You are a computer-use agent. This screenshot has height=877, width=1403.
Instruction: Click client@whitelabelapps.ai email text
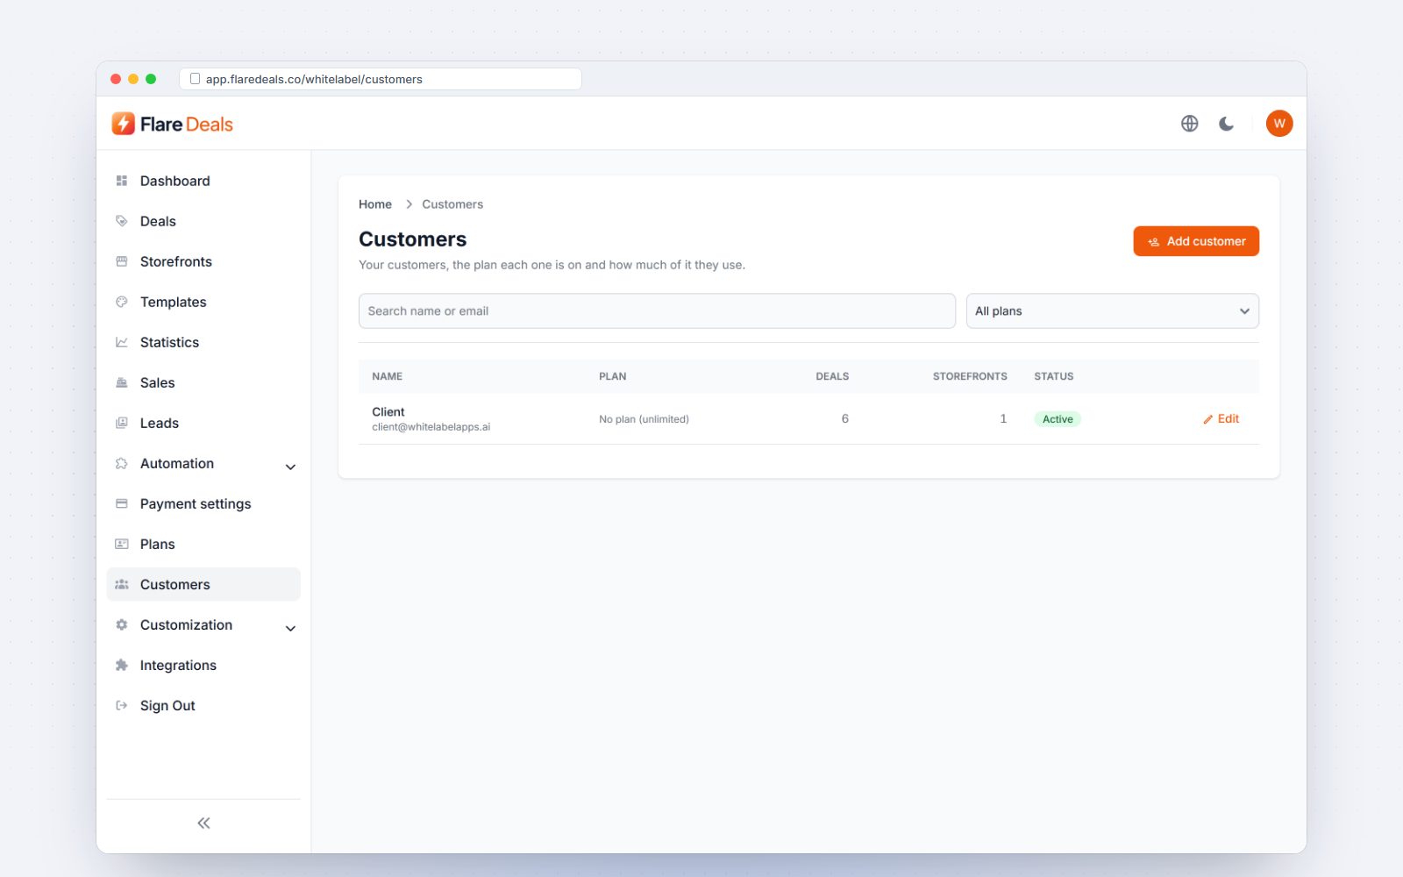[x=431, y=427]
